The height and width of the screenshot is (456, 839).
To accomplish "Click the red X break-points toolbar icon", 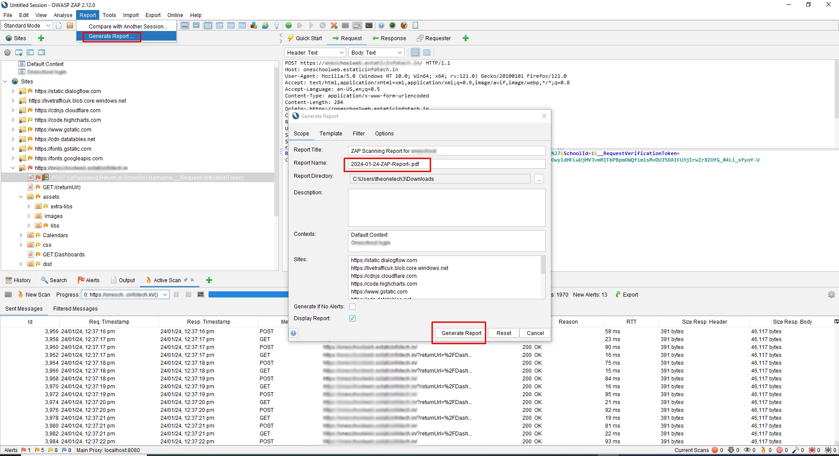I will point(334,26).
